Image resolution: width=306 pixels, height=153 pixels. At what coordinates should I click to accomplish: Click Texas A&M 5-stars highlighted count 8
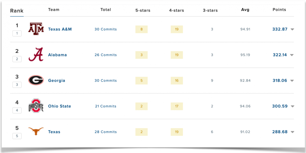click(142, 29)
